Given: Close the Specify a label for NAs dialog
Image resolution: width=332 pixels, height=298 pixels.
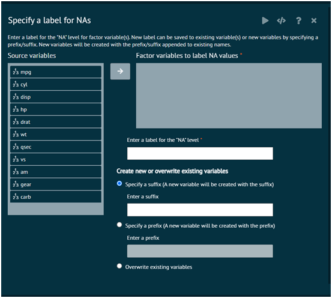Looking at the screenshot, I should 314,20.
